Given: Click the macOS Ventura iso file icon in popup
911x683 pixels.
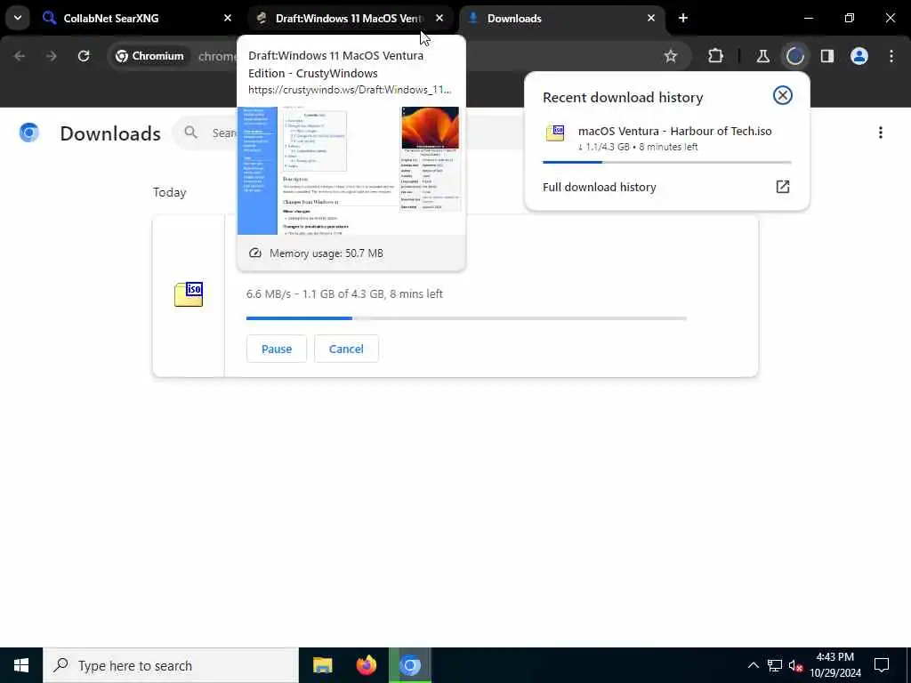Looking at the screenshot, I should (x=555, y=133).
